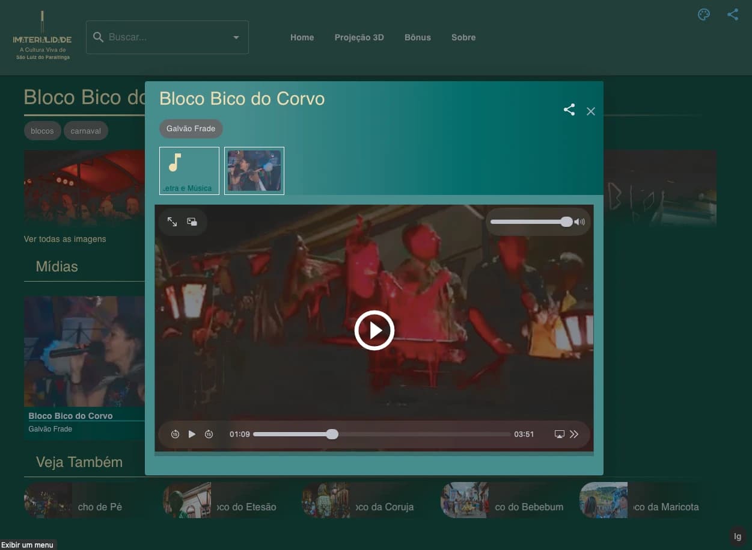752x550 pixels.
Task: Open the Bônus menu page
Action: [x=417, y=37]
